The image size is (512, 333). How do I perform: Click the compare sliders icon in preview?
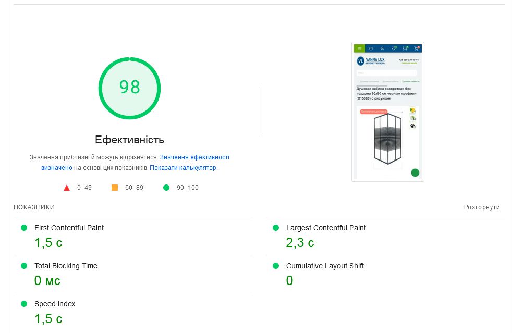pyautogui.click(x=405, y=48)
